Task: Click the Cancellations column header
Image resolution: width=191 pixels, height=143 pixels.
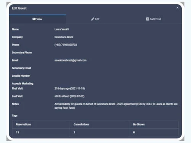Action: tap(81, 124)
